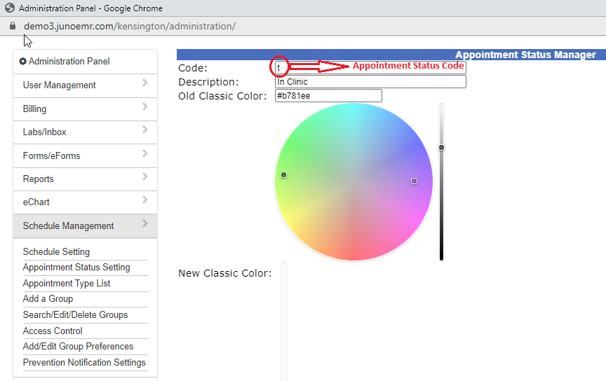Open Appointment Status Setting link

(x=76, y=268)
